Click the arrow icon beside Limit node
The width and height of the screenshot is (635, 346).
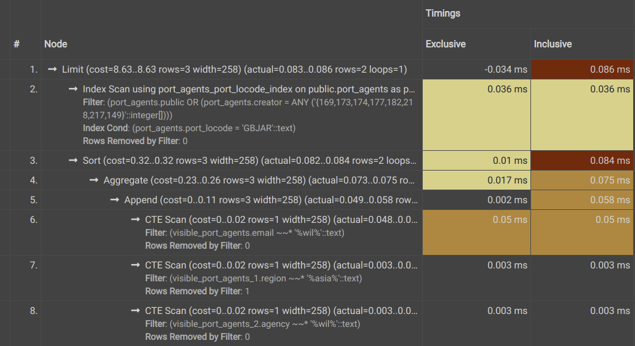(x=52, y=70)
